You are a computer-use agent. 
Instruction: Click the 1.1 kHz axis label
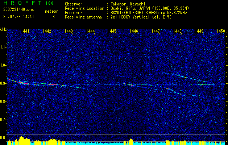3,47
